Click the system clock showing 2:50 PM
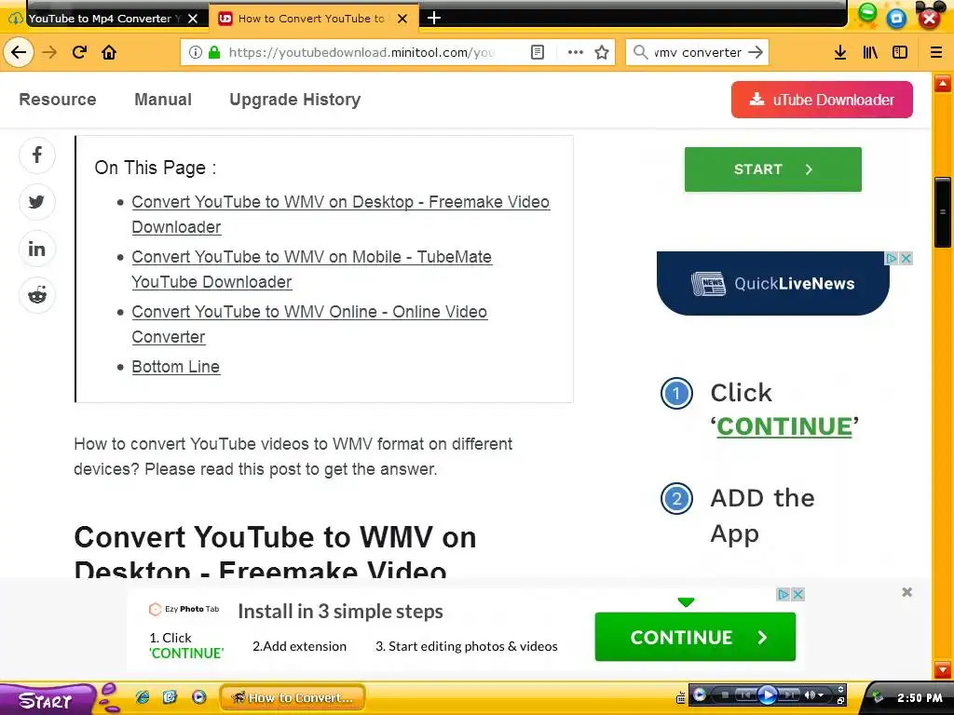The image size is (954, 715). [x=920, y=698]
